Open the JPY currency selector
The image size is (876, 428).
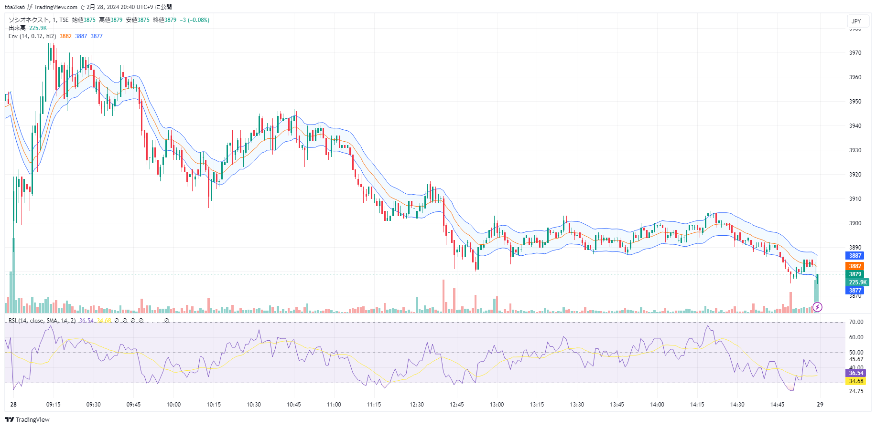point(856,21)
